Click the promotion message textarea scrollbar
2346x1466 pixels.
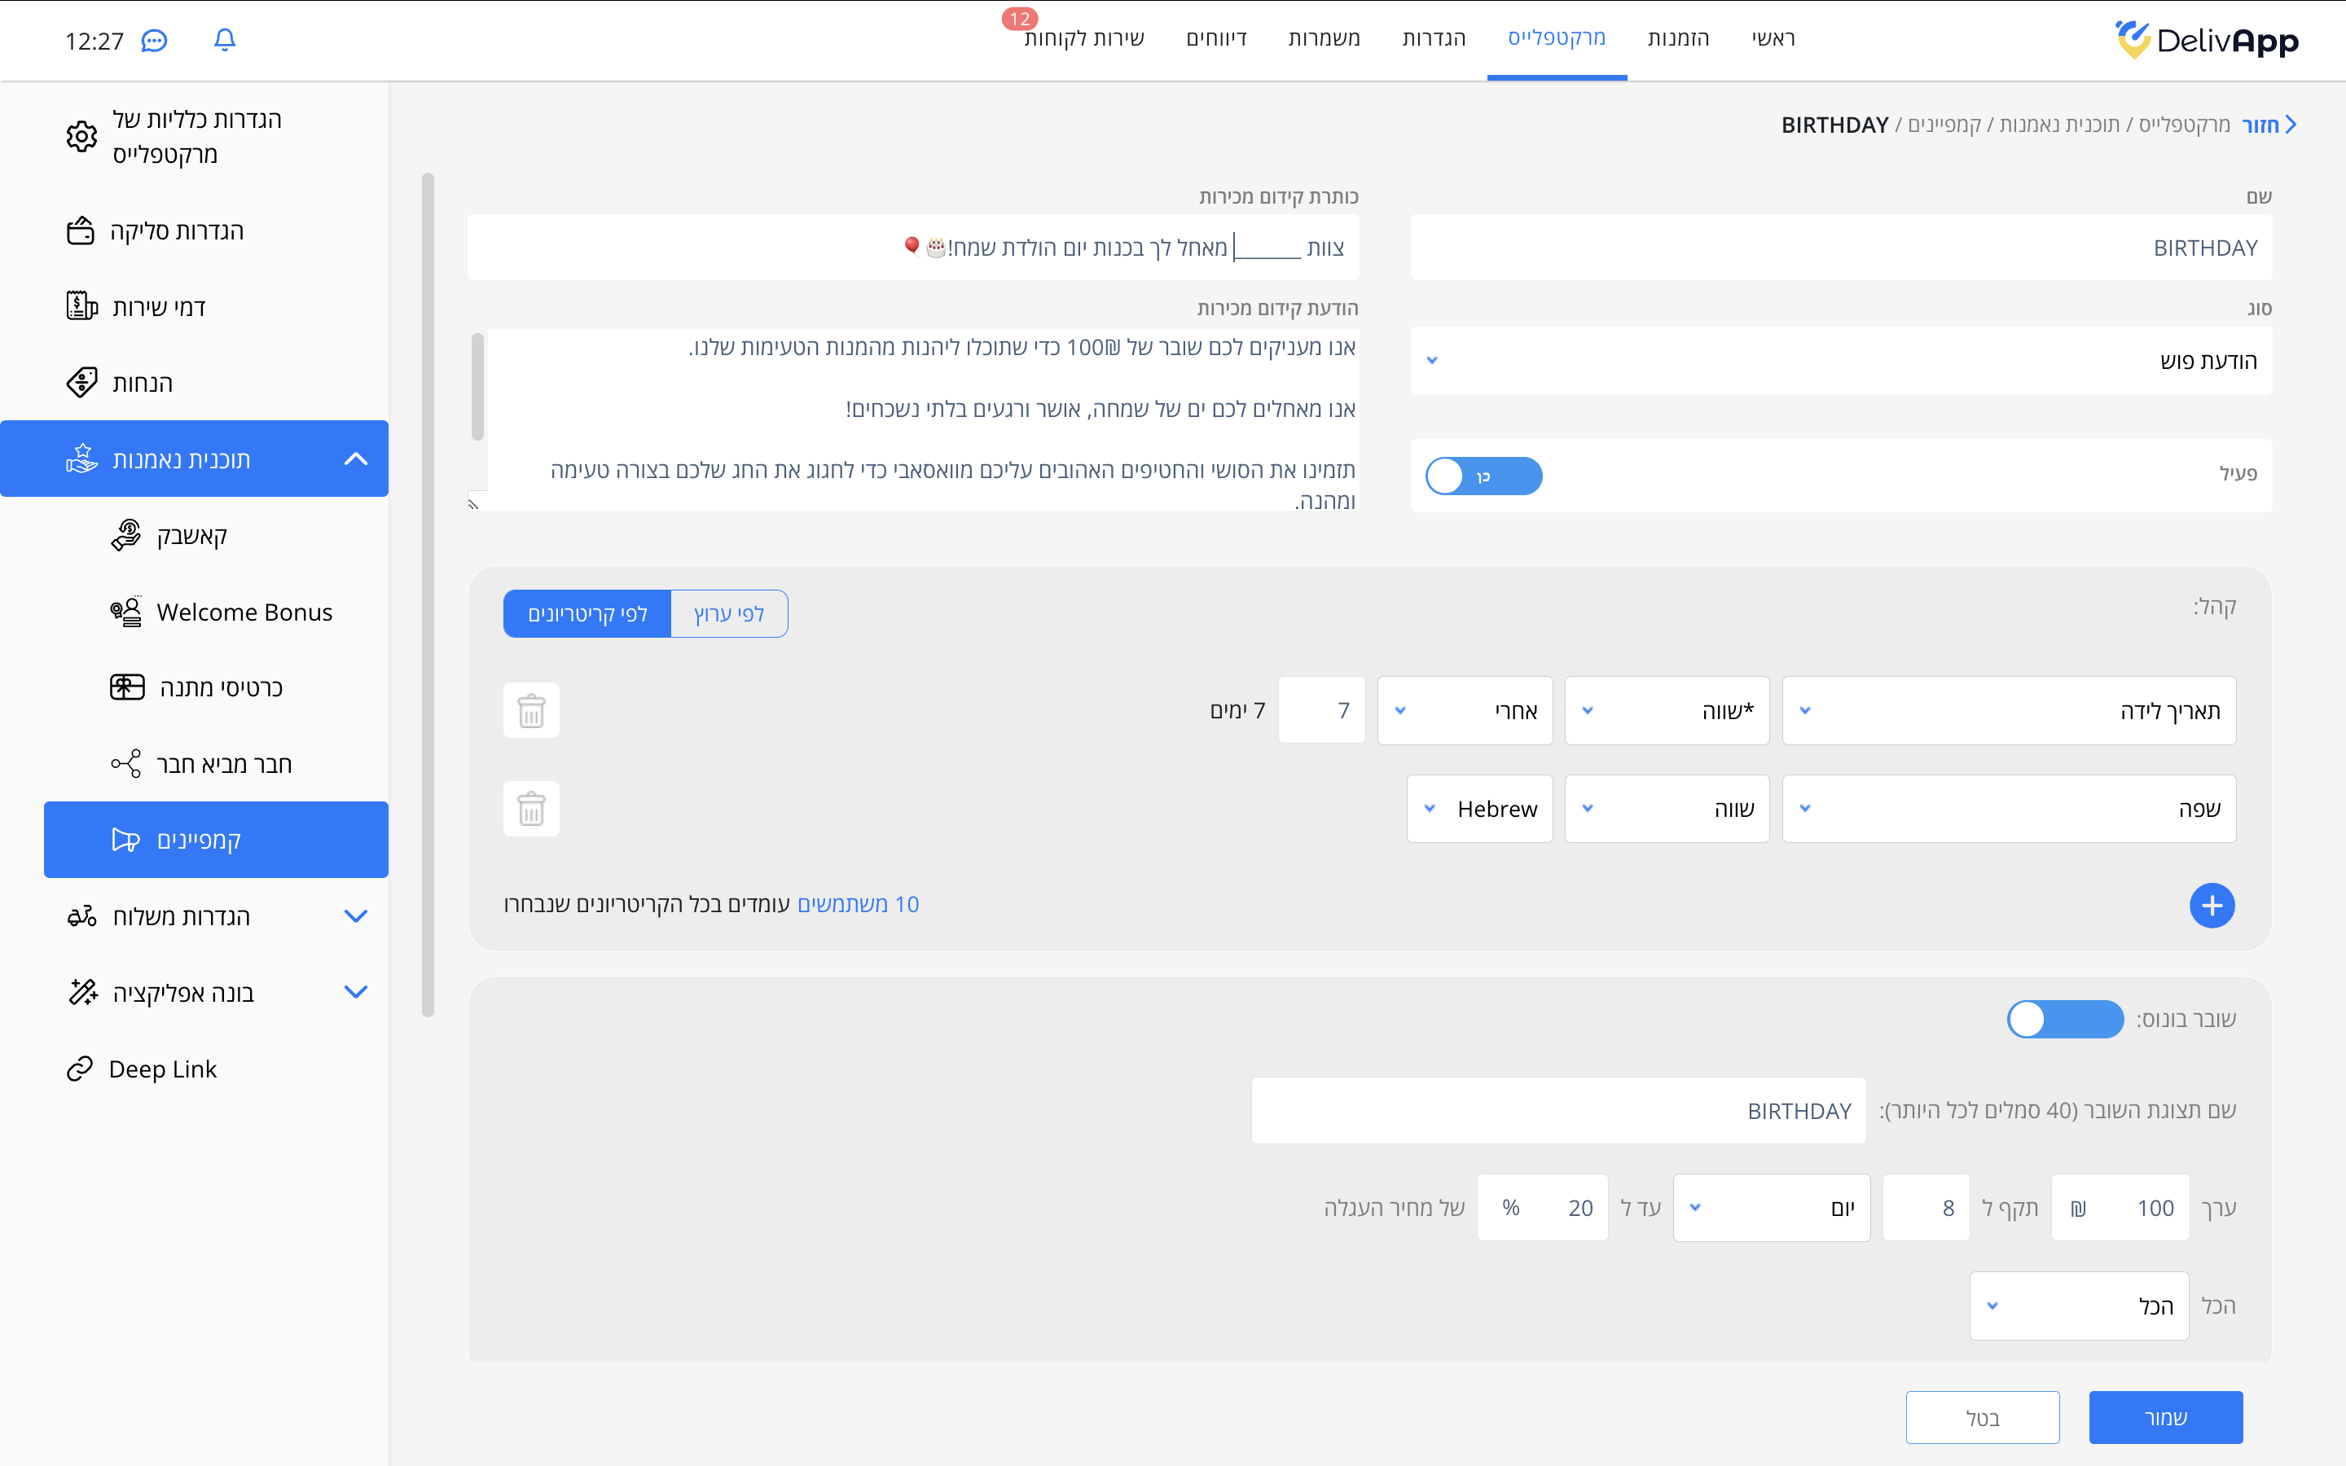[x=477, y=388]
